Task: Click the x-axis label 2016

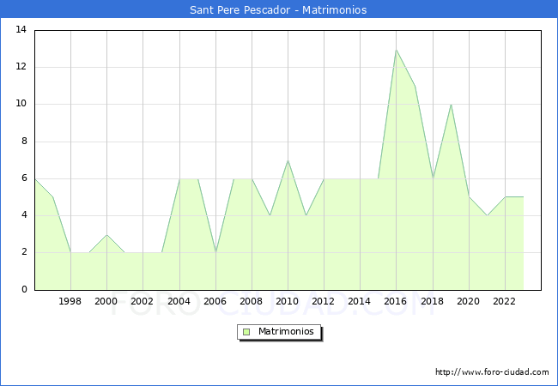Action: pos(396,301)
